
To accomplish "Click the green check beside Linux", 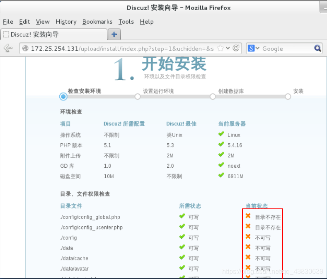I will tap(221, 134).
